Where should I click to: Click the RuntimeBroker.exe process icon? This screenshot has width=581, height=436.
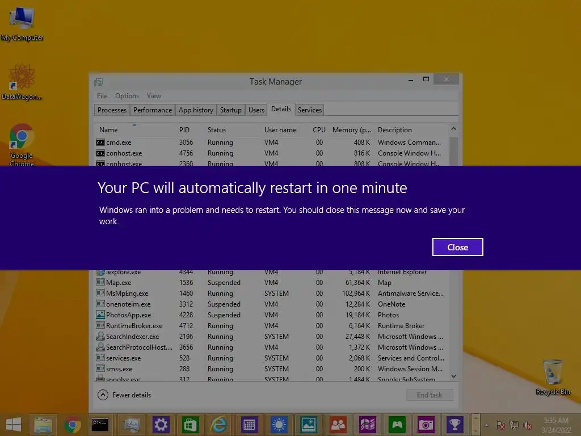coord(100,325)
